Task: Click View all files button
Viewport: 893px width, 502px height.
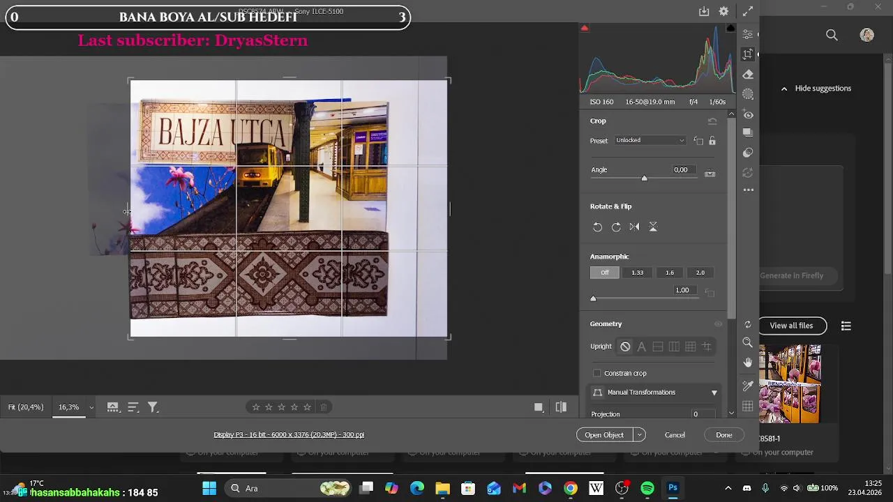Action: click(791, 326)
